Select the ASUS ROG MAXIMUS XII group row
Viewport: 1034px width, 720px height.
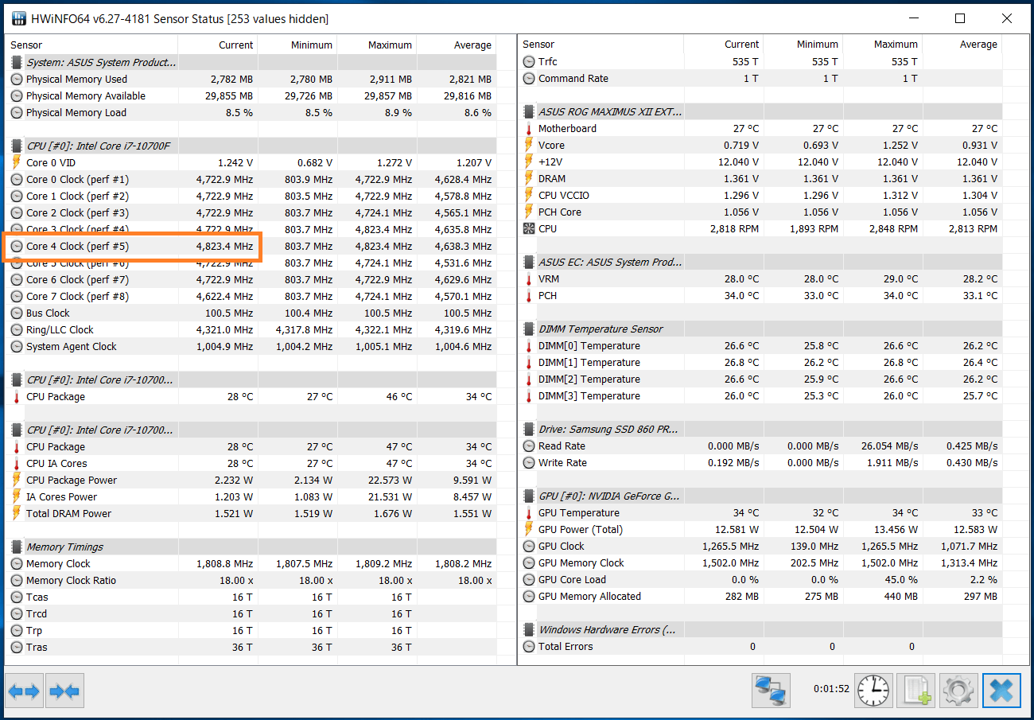pos(761,111)
